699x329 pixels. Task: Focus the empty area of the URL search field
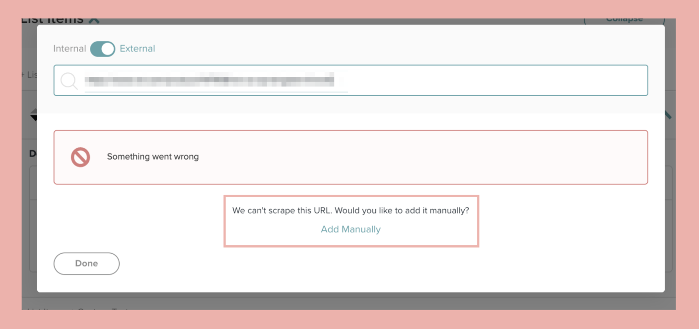point(496,80)
